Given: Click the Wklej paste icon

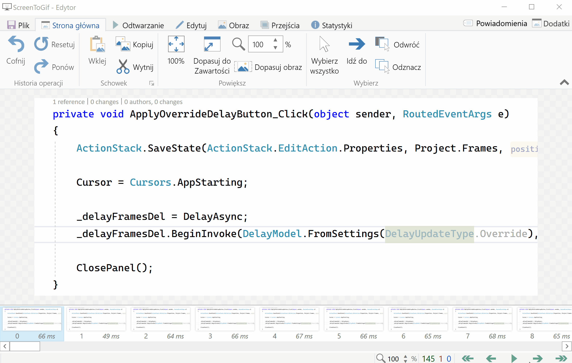Looking at the screenshot, I should pos(97,44).
